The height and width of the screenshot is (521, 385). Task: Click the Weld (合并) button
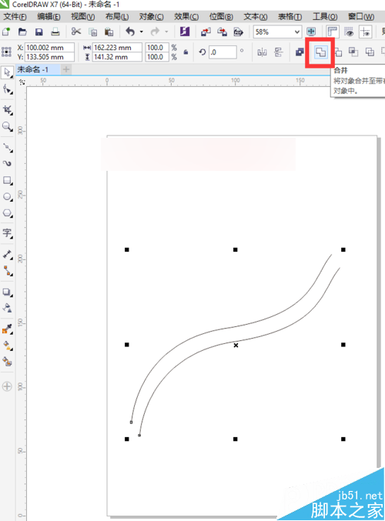coord(320,52)
